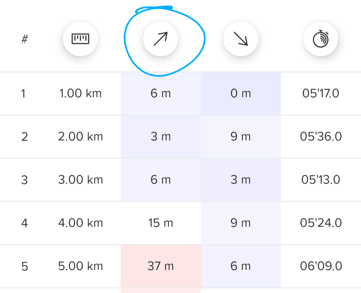This screenshot has width=361, height=293.
Task: Tap the distance ruler icon
Action: [80, 39]
